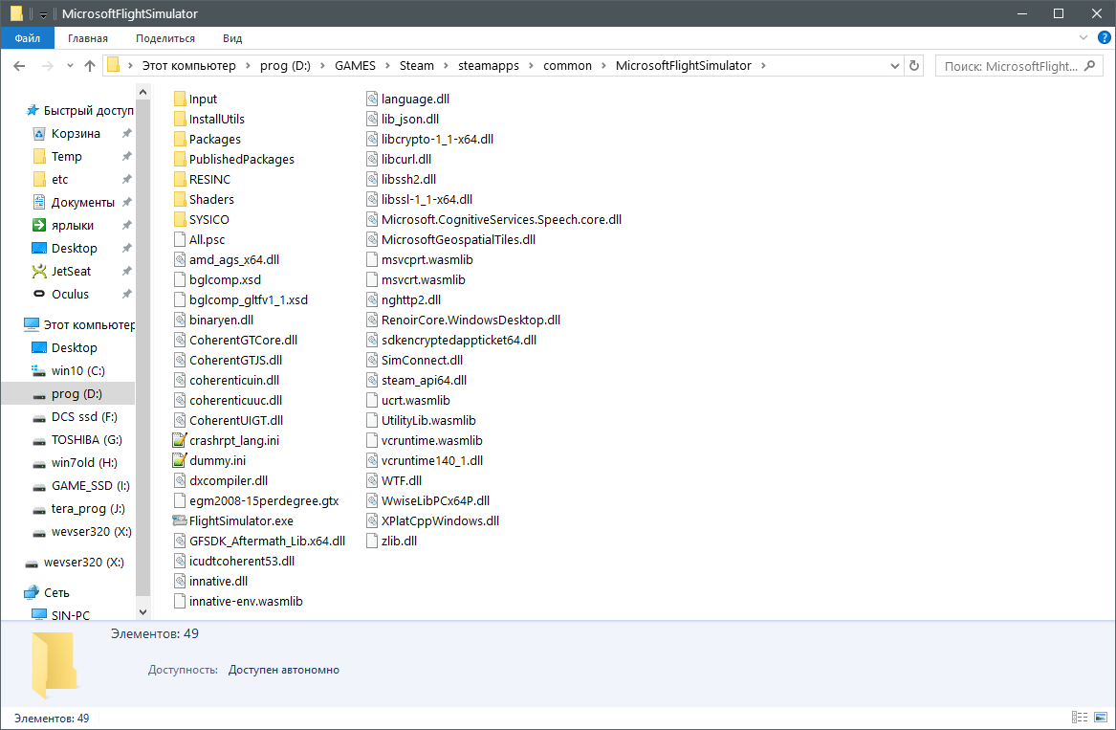Select DCS ssd (F:) drive
This screenshot has width=1116, height=730.
[x=84, y=416]
